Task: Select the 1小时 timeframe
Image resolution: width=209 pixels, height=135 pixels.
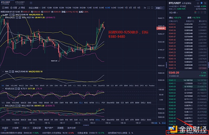Action: 89,8
